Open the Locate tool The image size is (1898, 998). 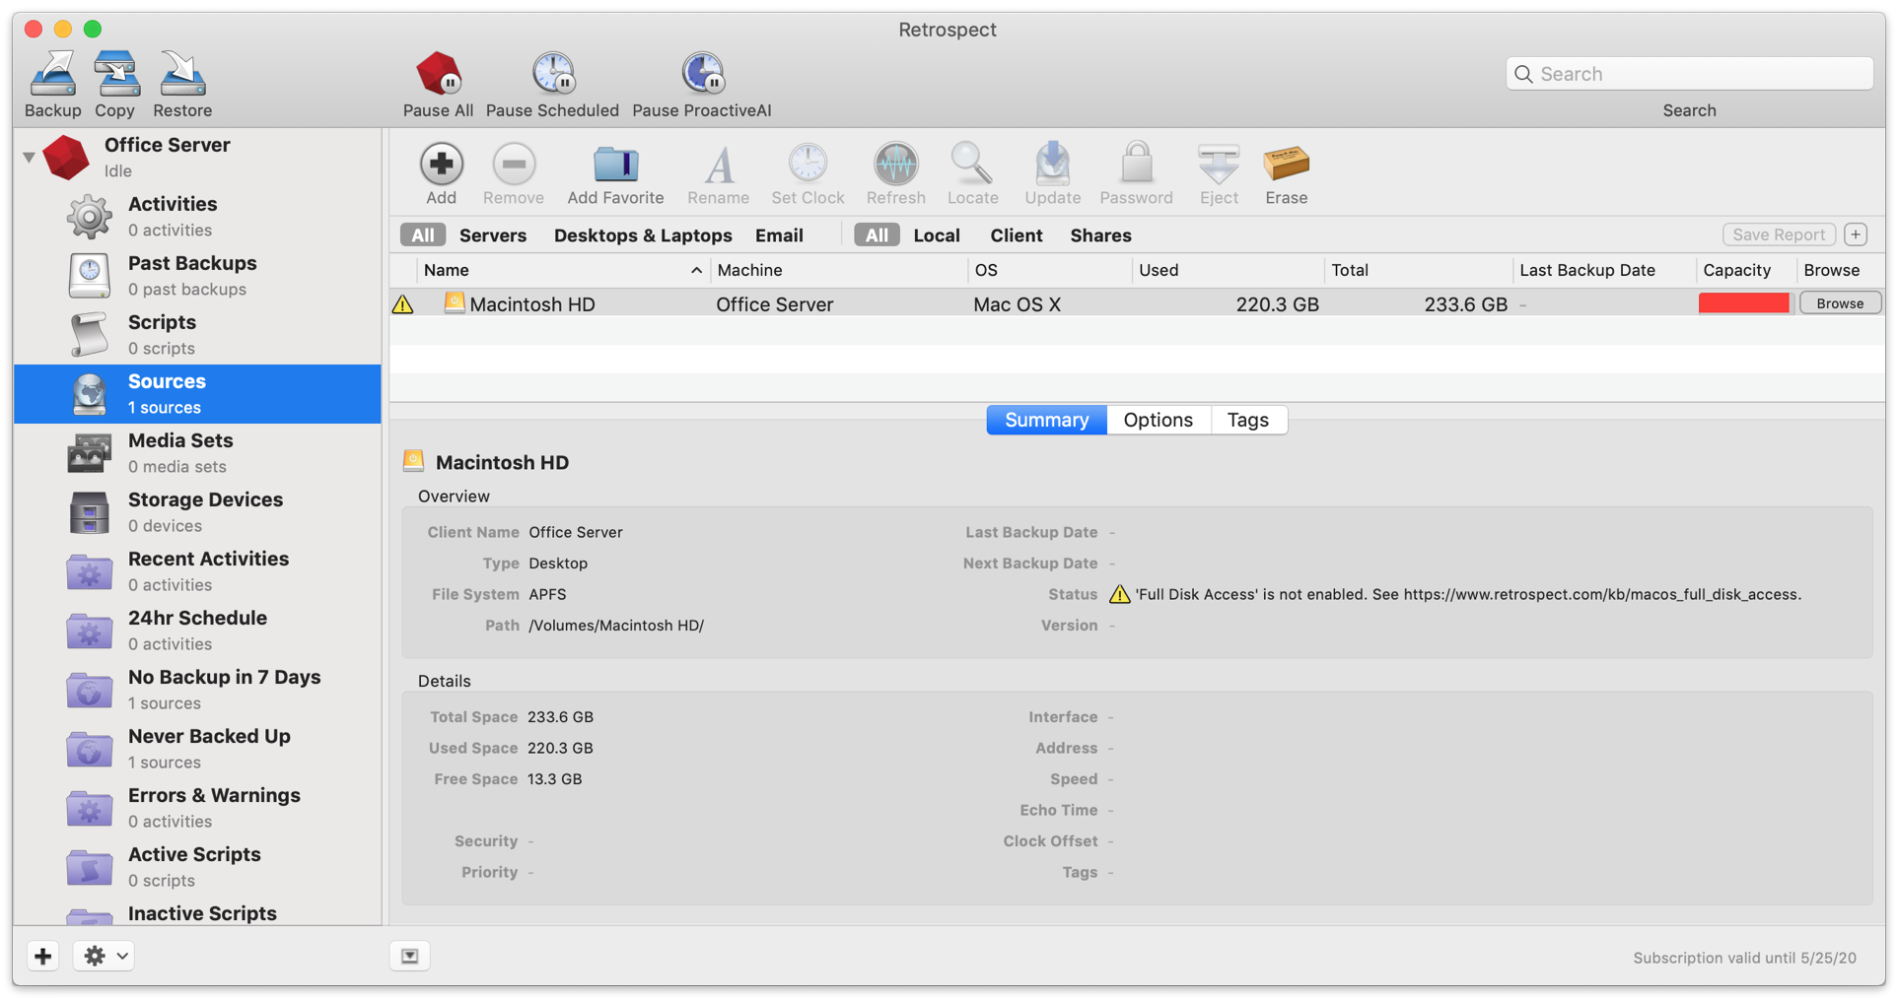tap(971, 172)
